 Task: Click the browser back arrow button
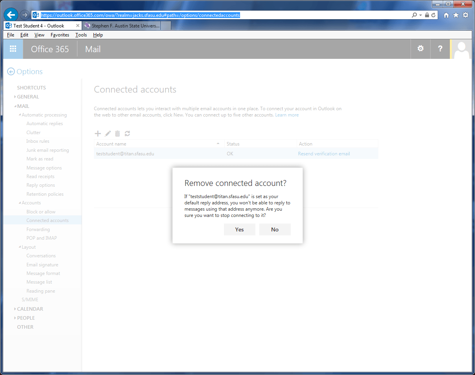click(x=11, y=15)
